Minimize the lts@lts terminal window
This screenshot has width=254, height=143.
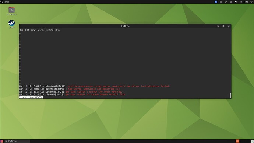point(218,26)
